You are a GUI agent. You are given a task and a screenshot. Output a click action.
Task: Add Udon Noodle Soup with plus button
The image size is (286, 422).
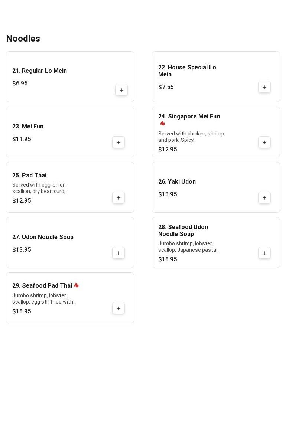[x=118, y=253]
